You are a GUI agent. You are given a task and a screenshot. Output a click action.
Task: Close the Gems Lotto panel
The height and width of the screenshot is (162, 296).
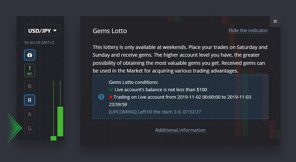275,21
